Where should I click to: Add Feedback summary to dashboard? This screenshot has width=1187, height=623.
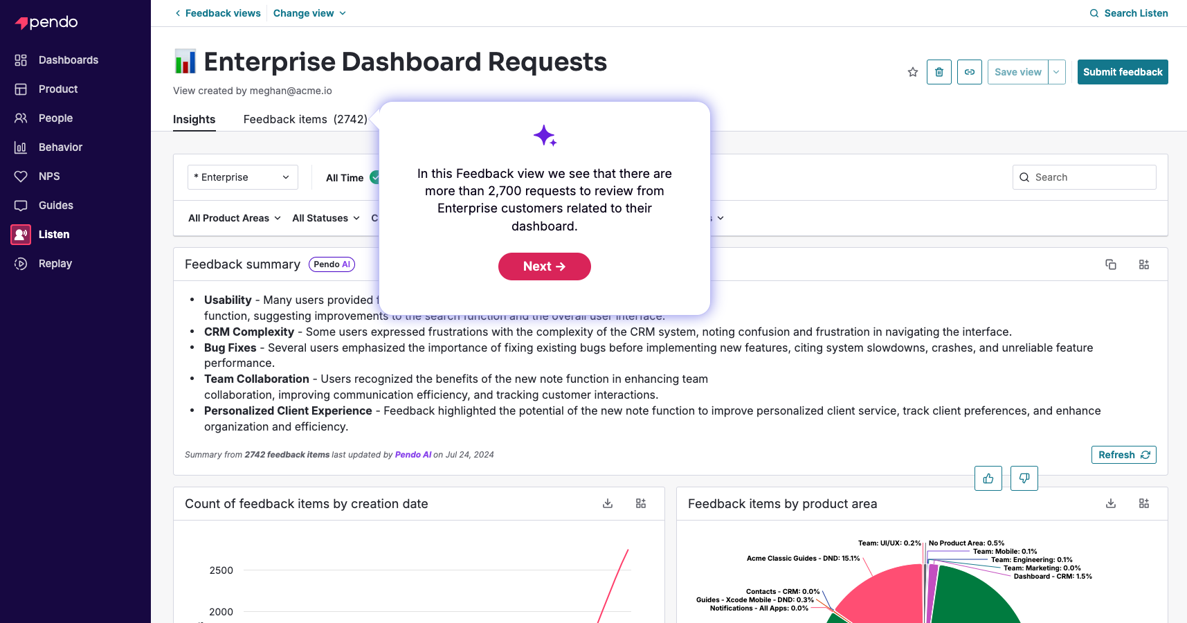tap(1144, 264)
